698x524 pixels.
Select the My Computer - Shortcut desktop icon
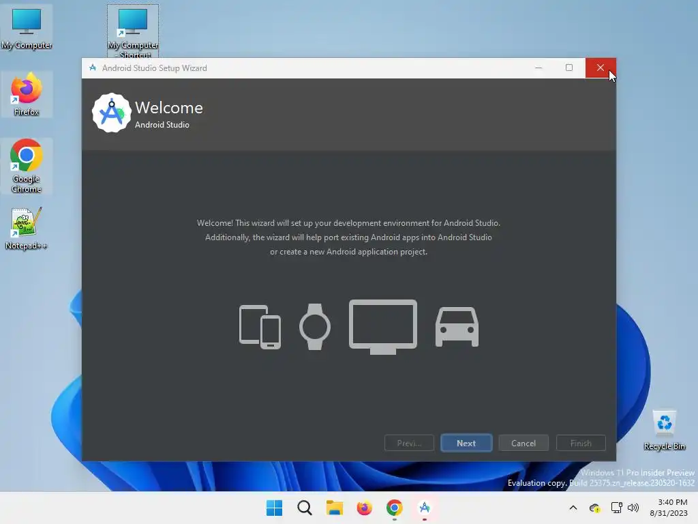(133, 32)
